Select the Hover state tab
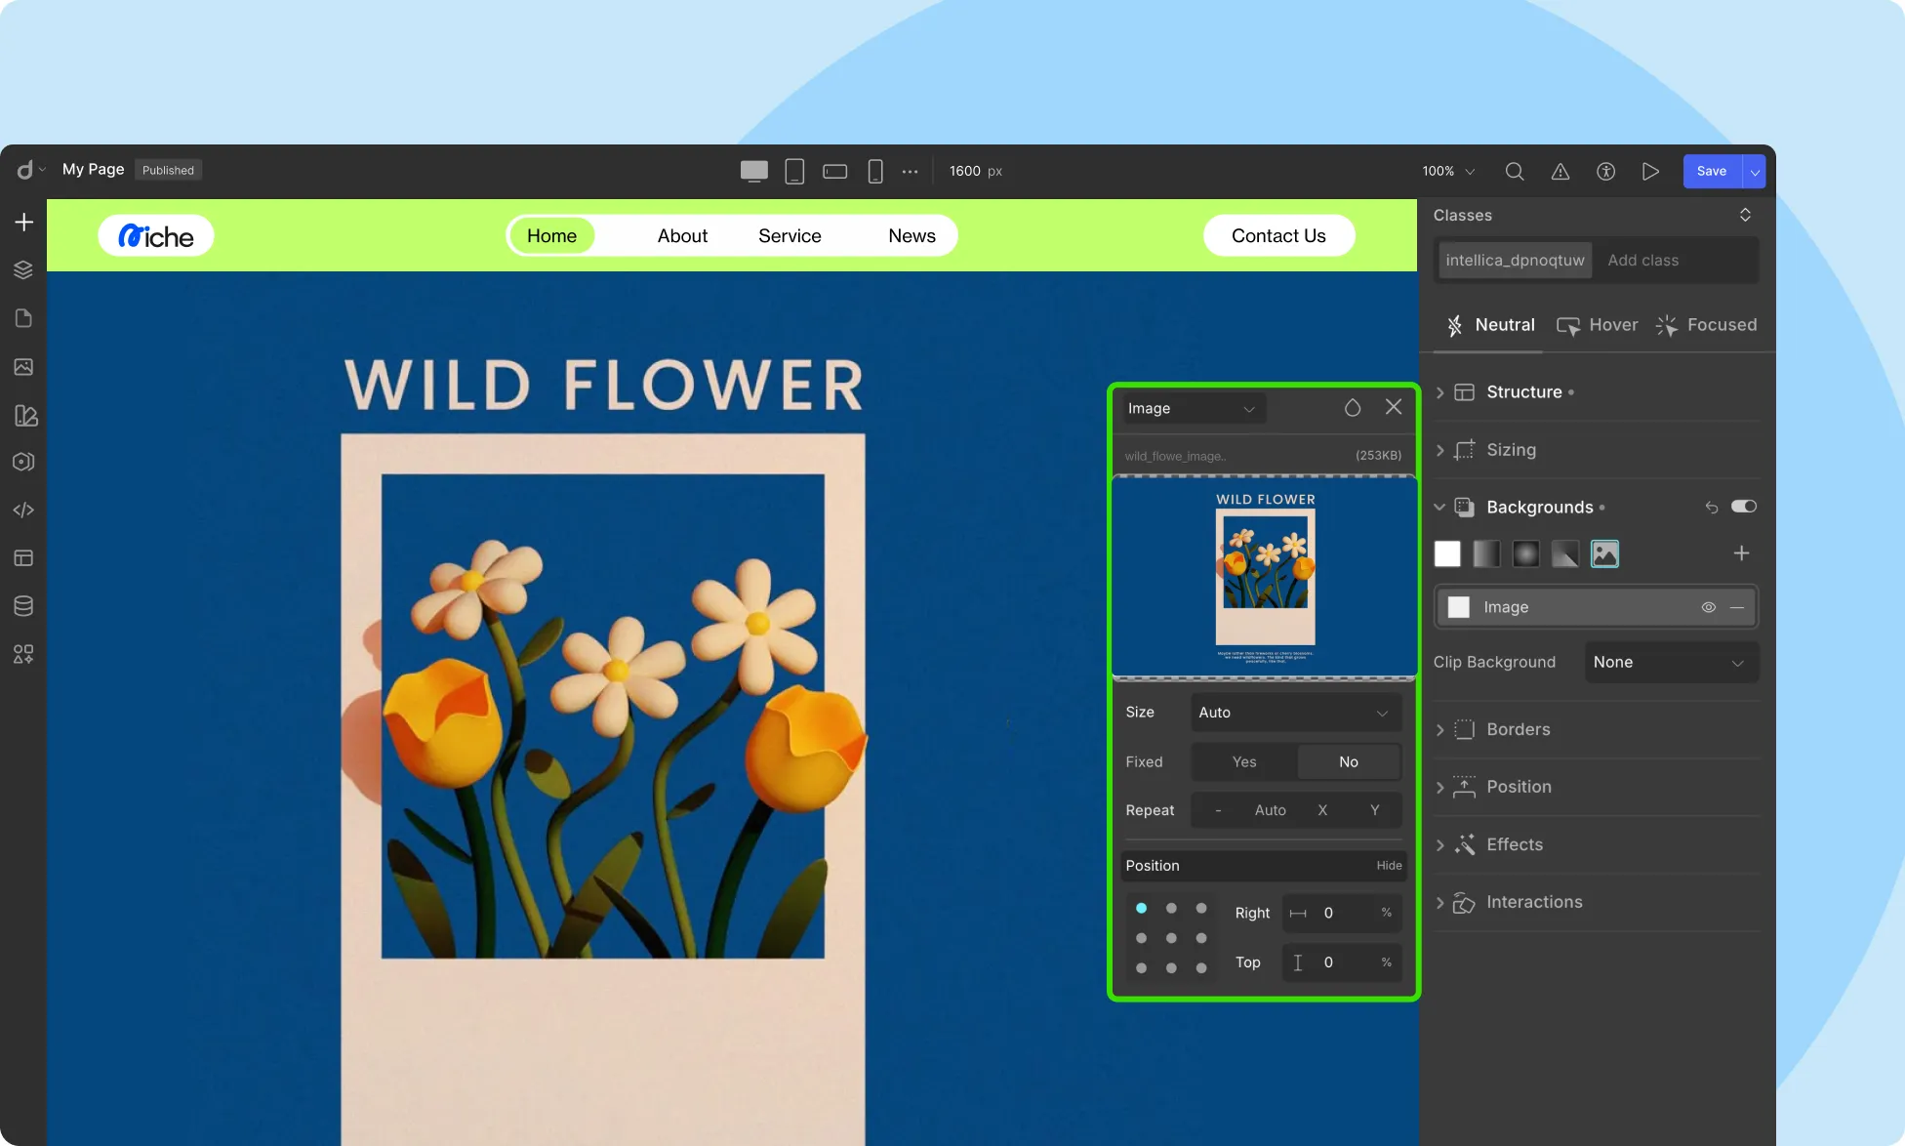The image size is (1905, 1146). click(x=1598, y=325)
